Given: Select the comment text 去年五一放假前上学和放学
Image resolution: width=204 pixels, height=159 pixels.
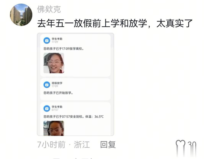Looking at the screenshot, I should 92,23.
